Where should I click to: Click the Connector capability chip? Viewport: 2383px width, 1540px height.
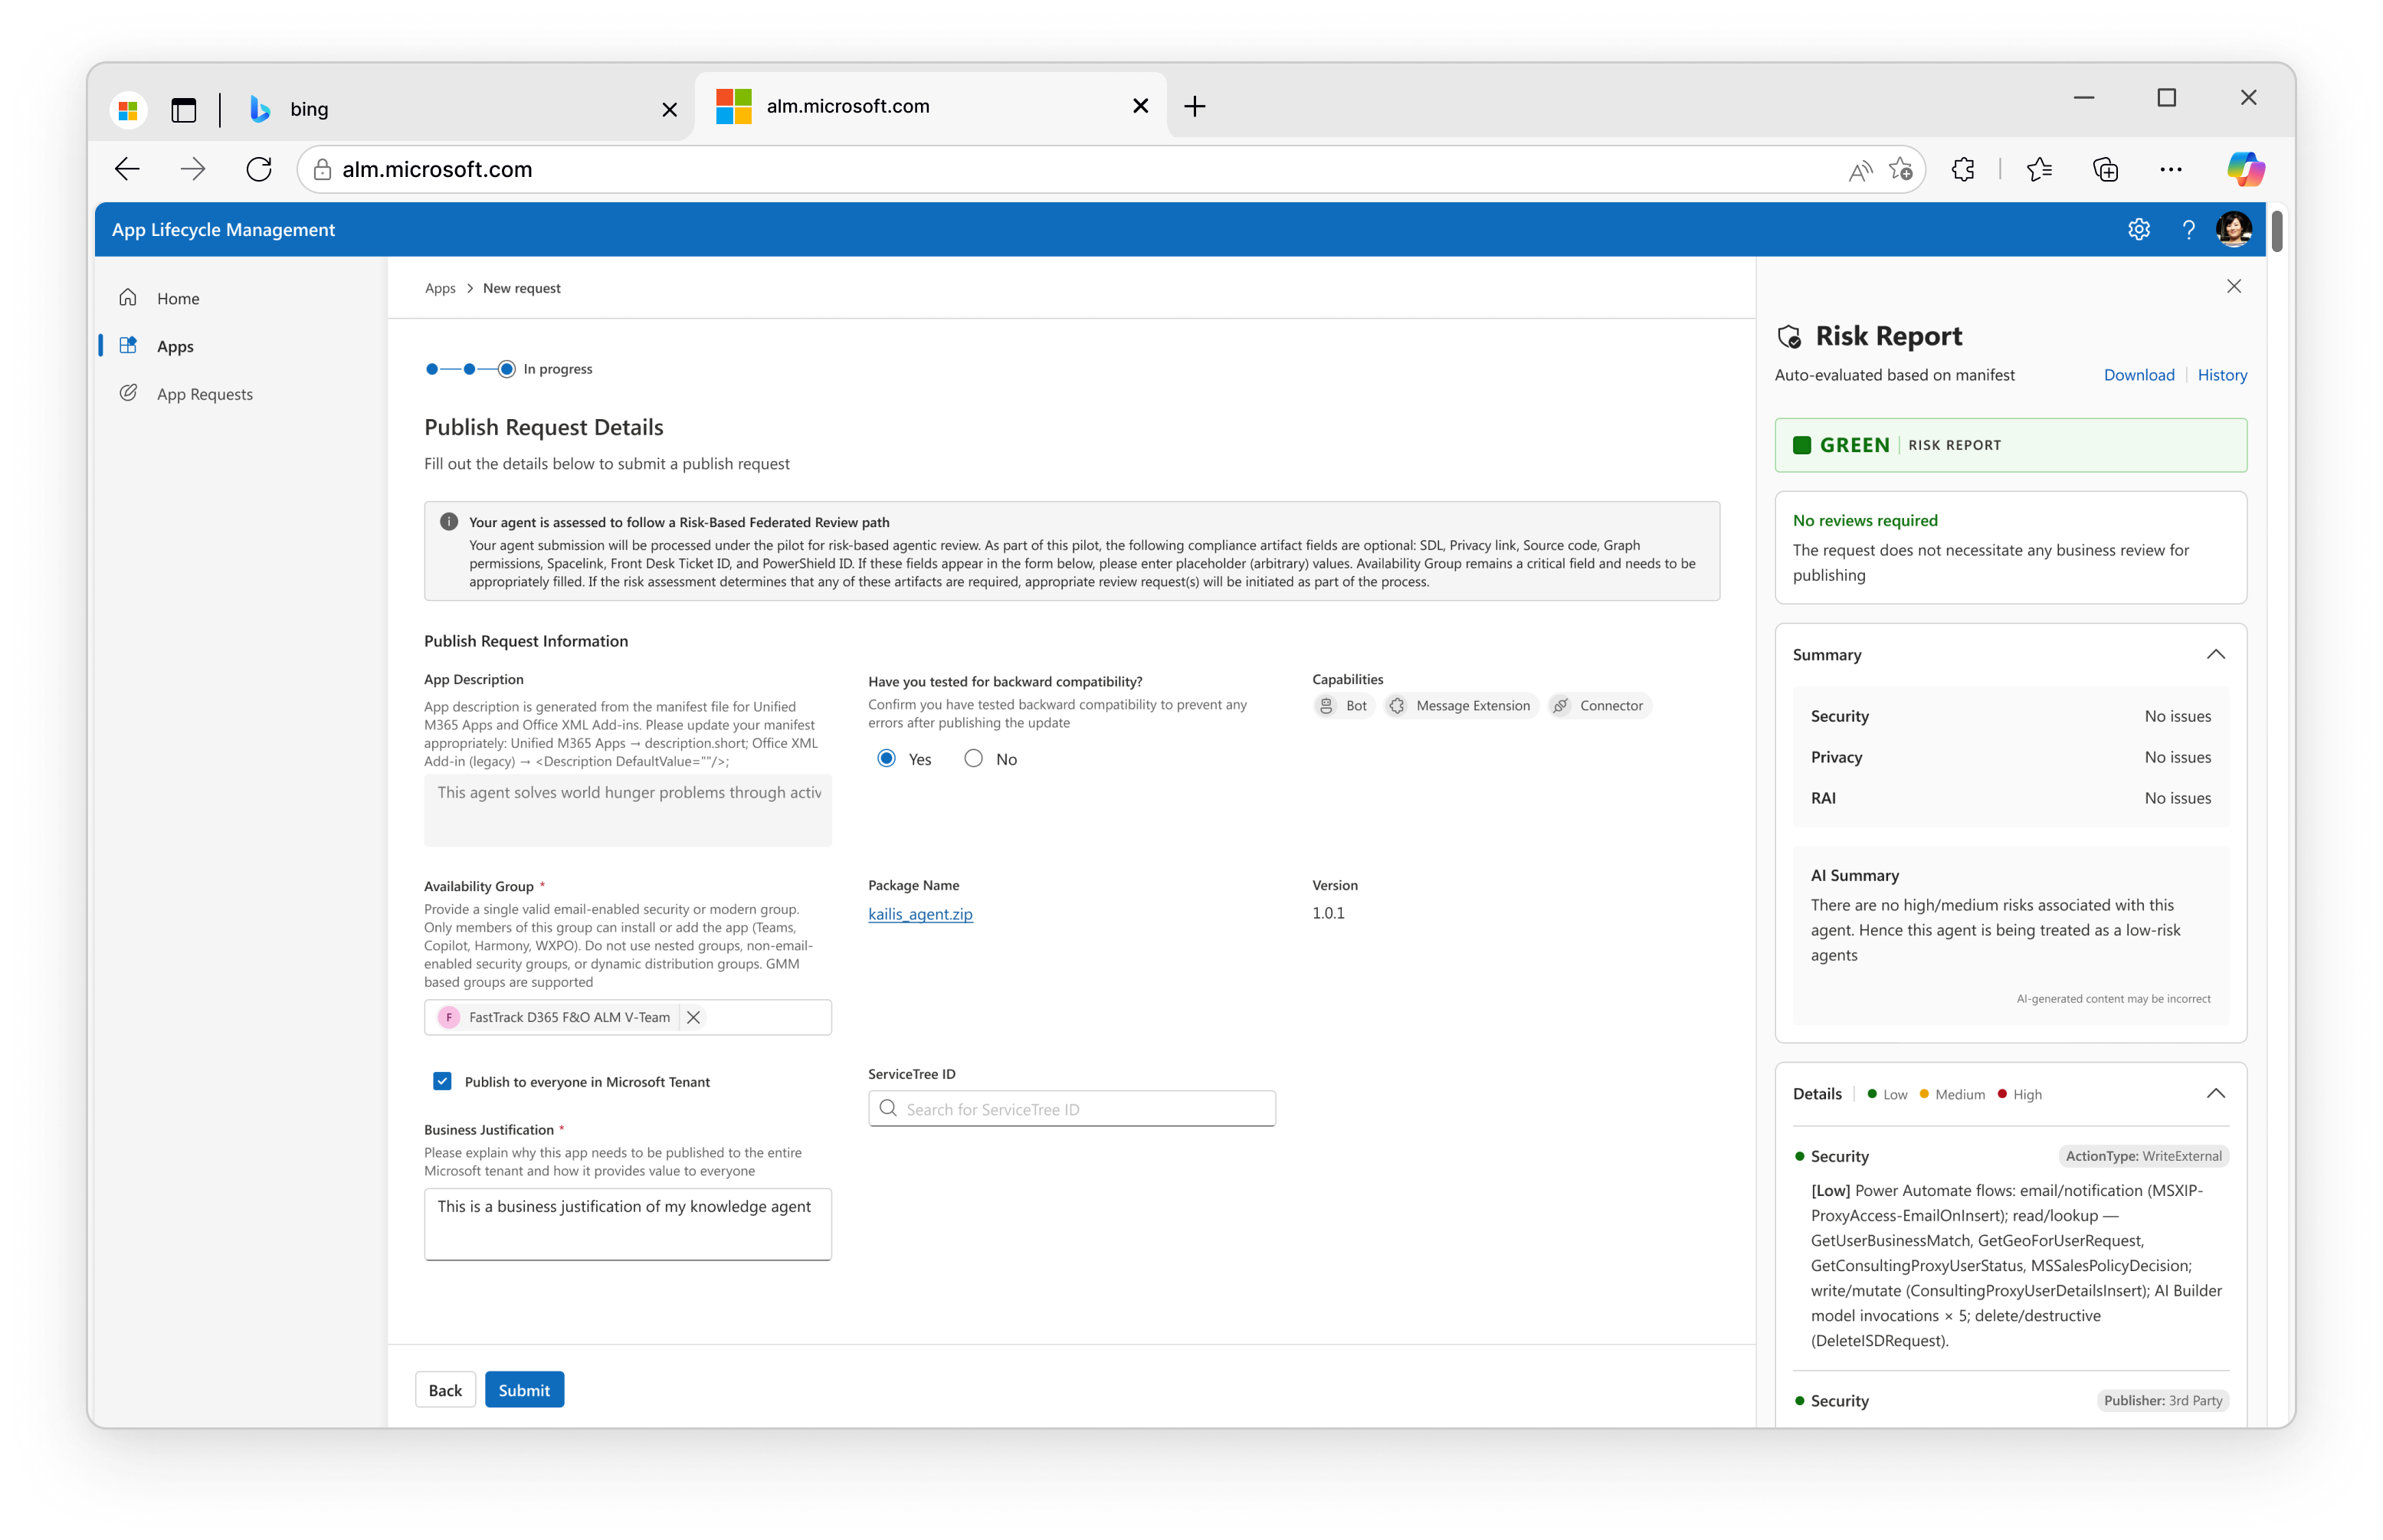[x=1599, y=706]
